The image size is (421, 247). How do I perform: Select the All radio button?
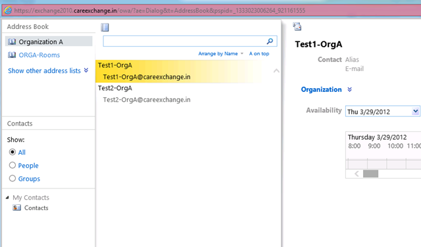pos(12,152)
